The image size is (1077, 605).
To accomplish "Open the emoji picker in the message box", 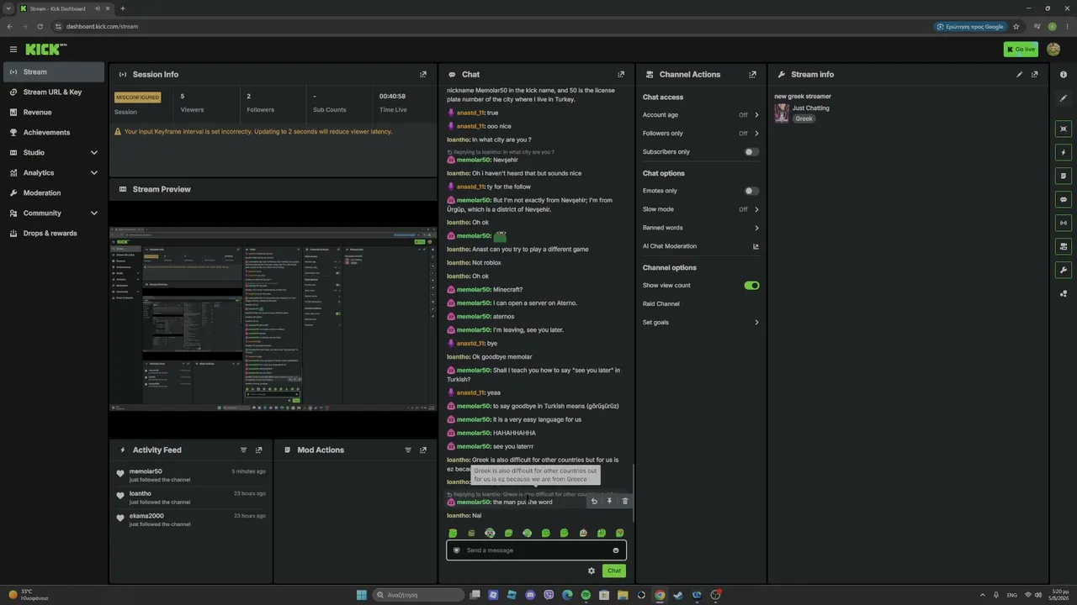I will tap(616, 550).
